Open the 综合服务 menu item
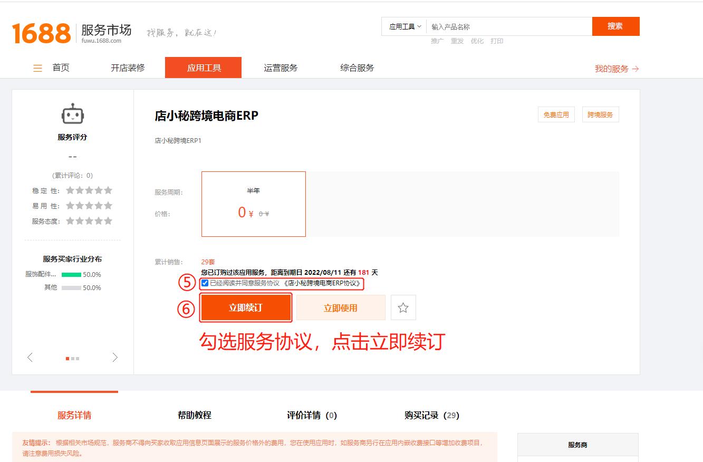The image size is (703, 462). 356,68
